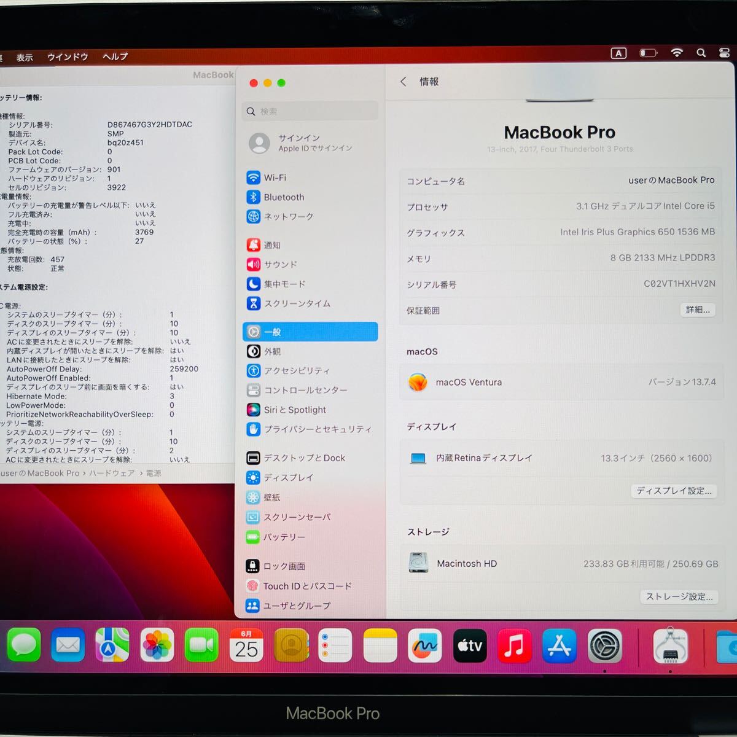737x737 pixels.
Task: Open Notes app in the Dock
Action: tap(380, 645)
